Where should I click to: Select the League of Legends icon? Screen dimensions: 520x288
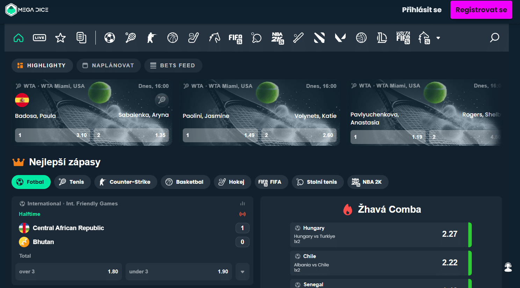(x=382, y=38)
